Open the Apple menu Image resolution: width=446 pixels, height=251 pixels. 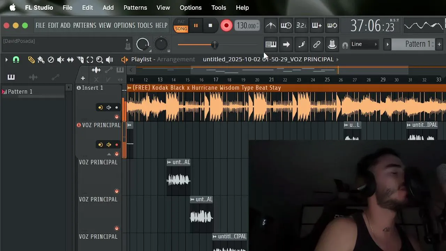(13, 7)
